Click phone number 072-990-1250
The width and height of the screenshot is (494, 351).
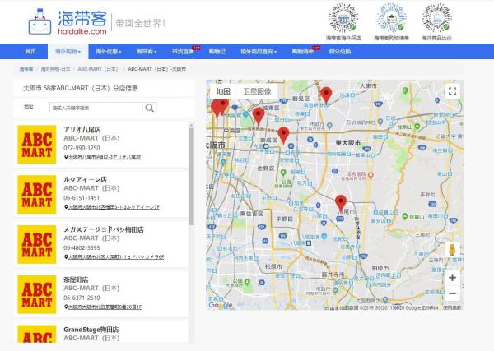[82, 148]
